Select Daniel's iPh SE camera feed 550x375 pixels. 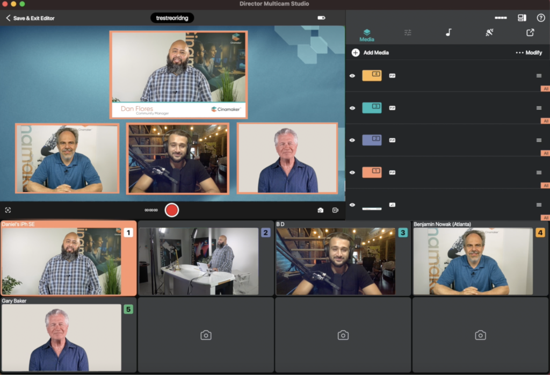[x=69, y=258]
